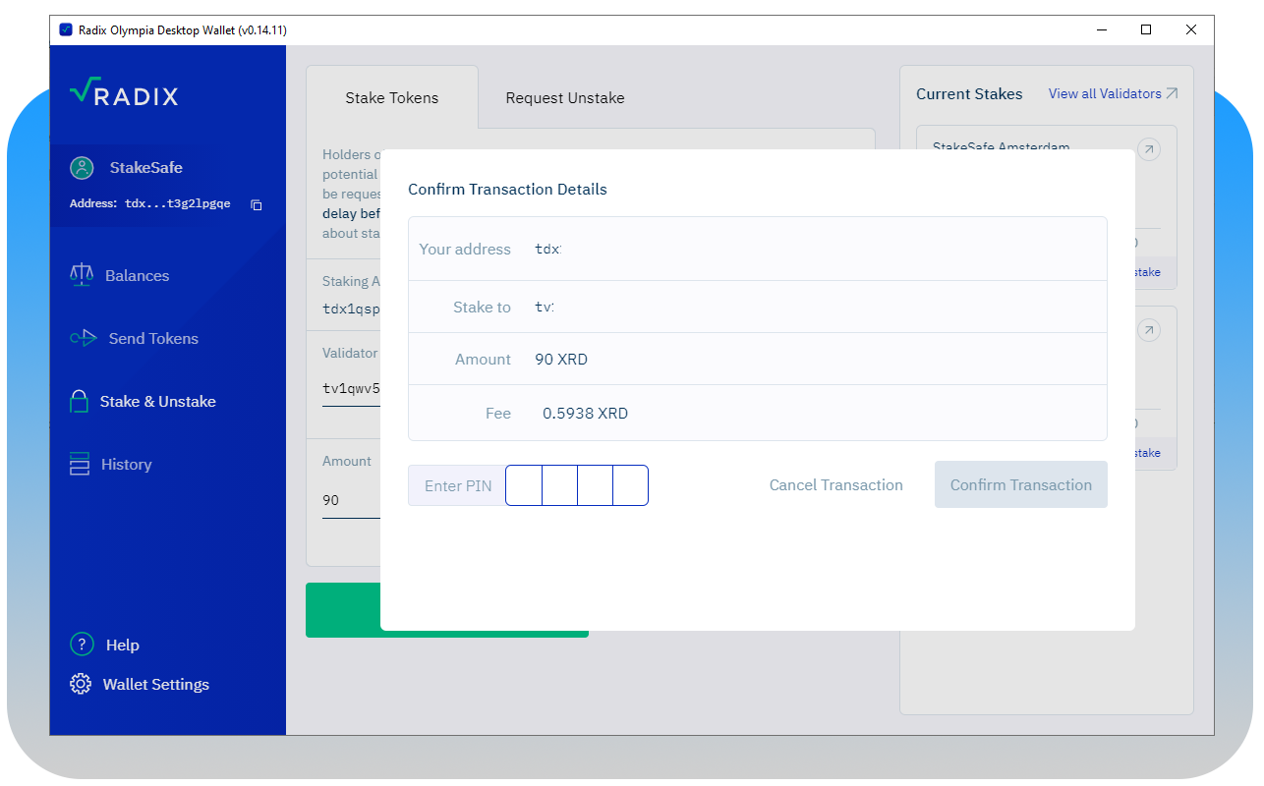Click the 'Stake to' label
The width and height of the screenshot is (1264, 786).
click(x=482, y=308)
